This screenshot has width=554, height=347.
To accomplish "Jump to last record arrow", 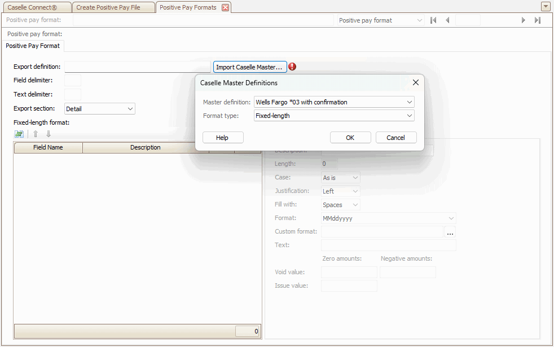I will click(538, 20).
